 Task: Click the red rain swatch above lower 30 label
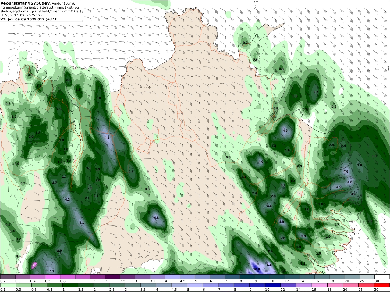point(382,285)
